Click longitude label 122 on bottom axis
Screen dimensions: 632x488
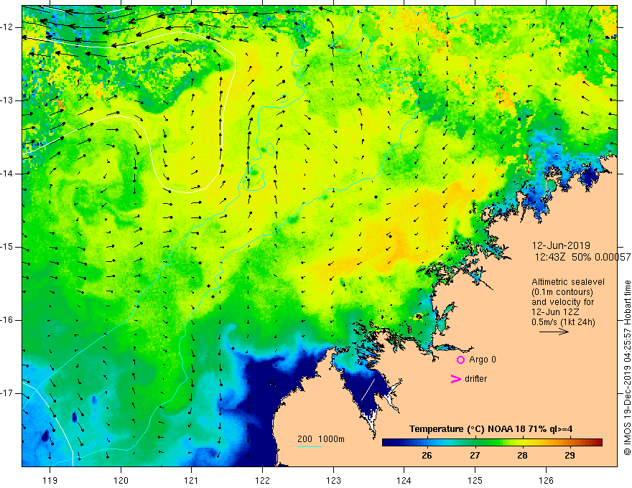262,480
